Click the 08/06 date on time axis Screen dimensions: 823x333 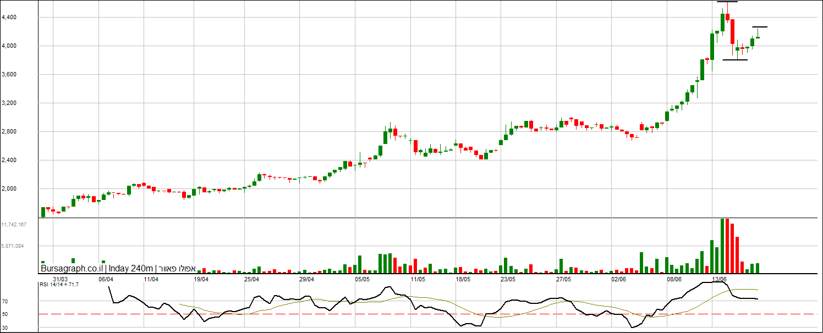(x=674, y=279)
